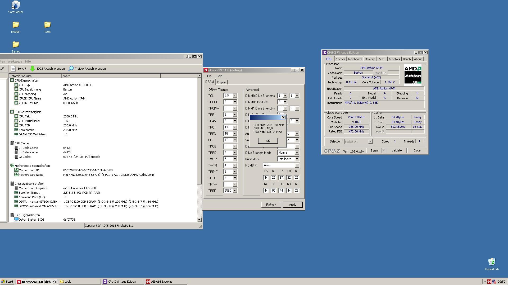The image size is (508, 285).
Task: Open the File menu in nForce2XT
Action: (x=209, y=76)
